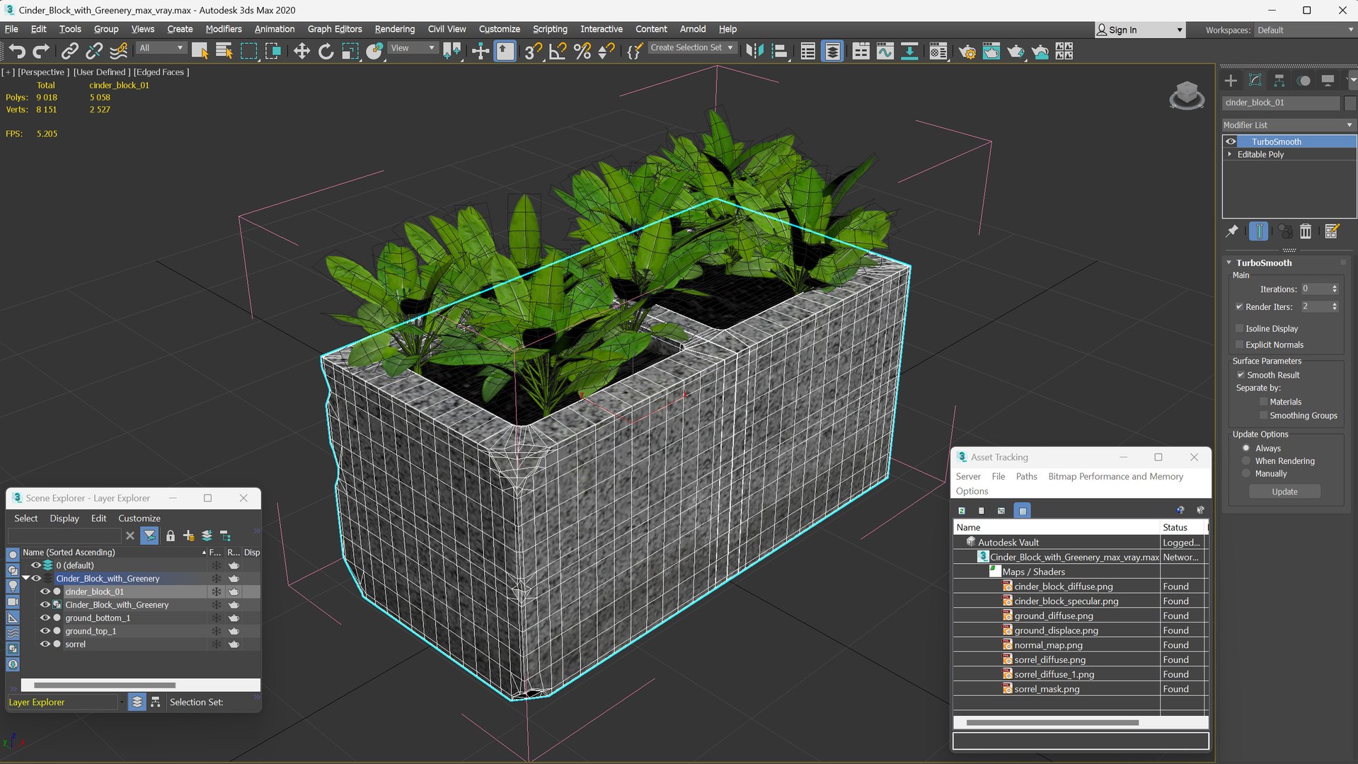Click the Scene Explorer horizontal scrollbar
1358x764 pixels.
[105, 685]
